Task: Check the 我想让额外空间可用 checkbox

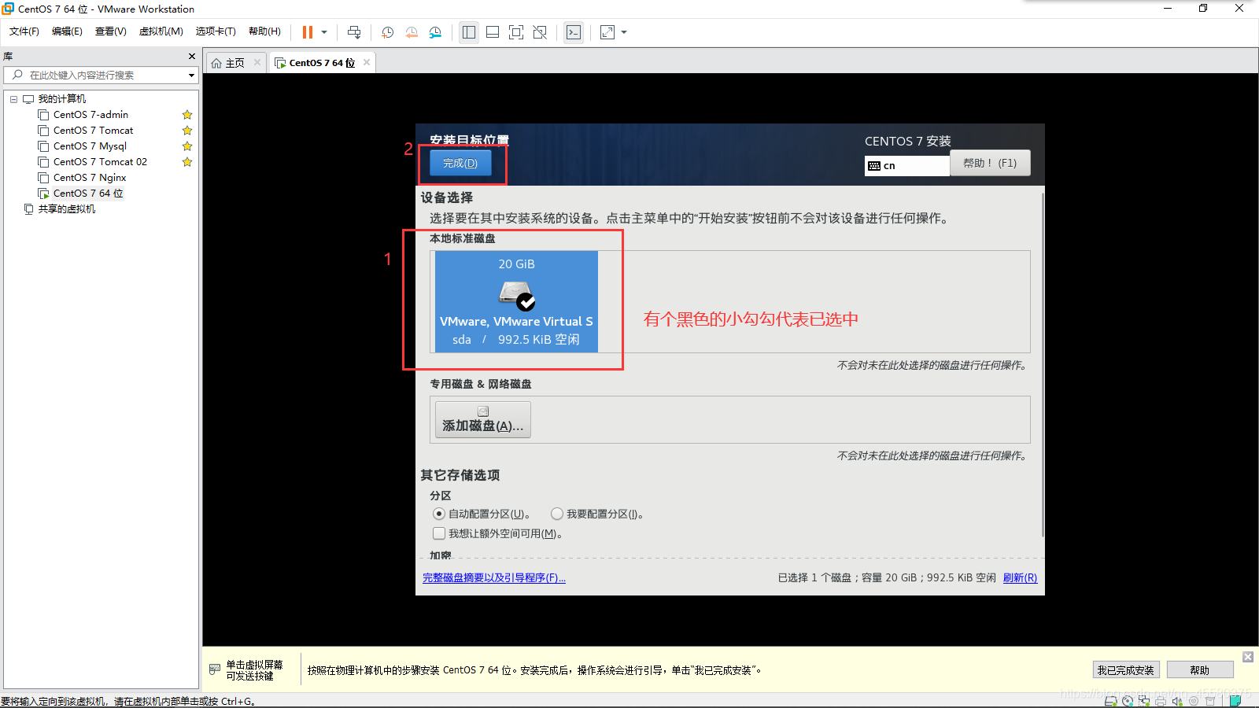Action: pos(439,533)
